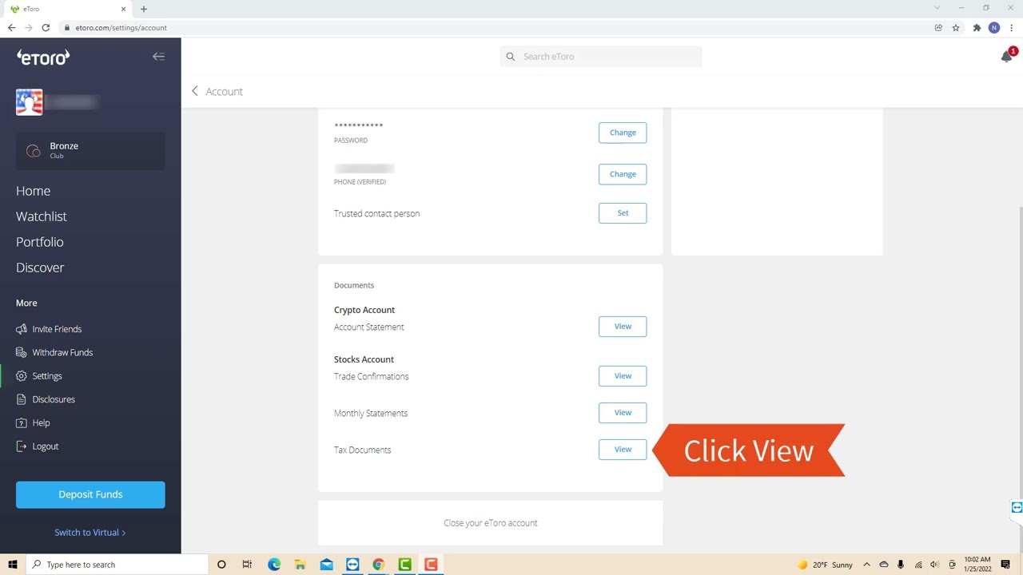
Task: View the Trade Confirmations
Action: click(623, 376)
